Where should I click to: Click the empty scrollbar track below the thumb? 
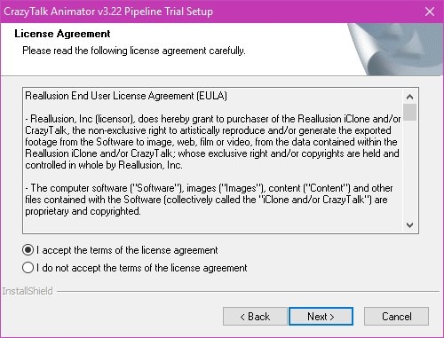click(409, 169)
